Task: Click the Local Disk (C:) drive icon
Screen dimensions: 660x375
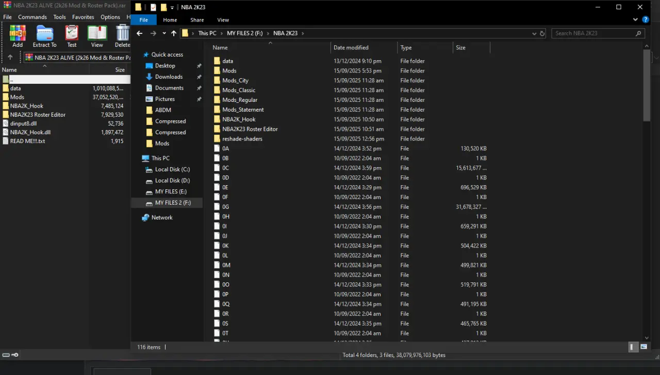Action: [149, 169]
